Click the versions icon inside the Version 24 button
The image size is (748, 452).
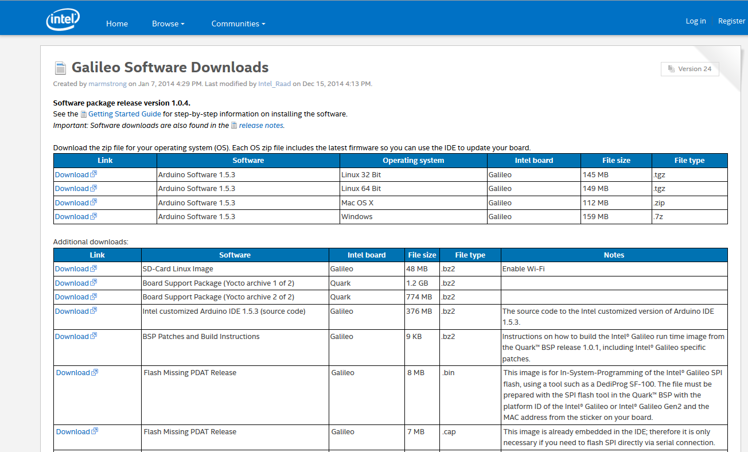tap(671, 68)
